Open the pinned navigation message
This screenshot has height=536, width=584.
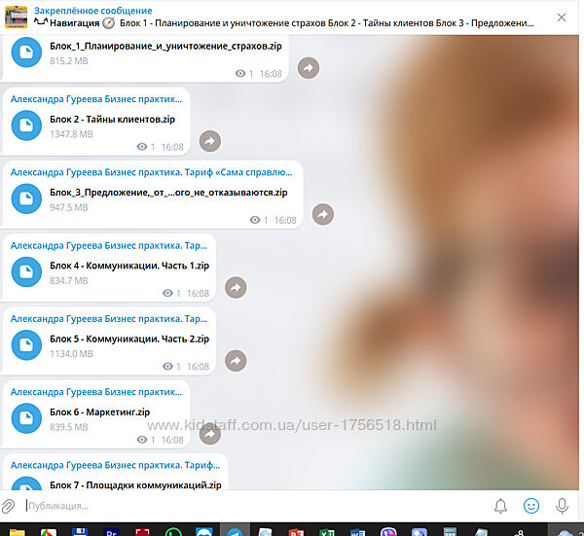[282, 17]
